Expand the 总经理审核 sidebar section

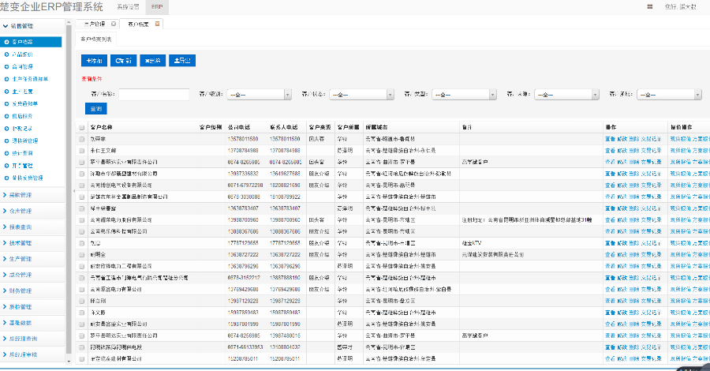click(32, 354)
